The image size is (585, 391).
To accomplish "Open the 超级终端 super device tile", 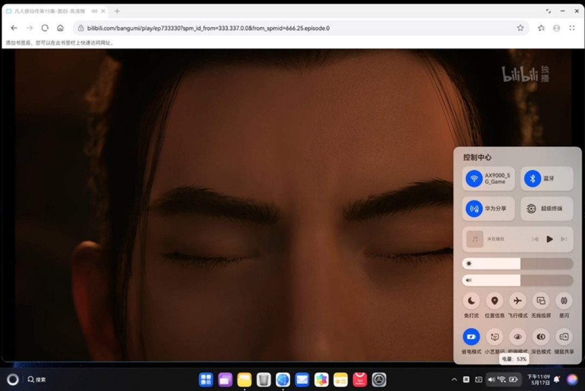I will click(x=547, y=208).
